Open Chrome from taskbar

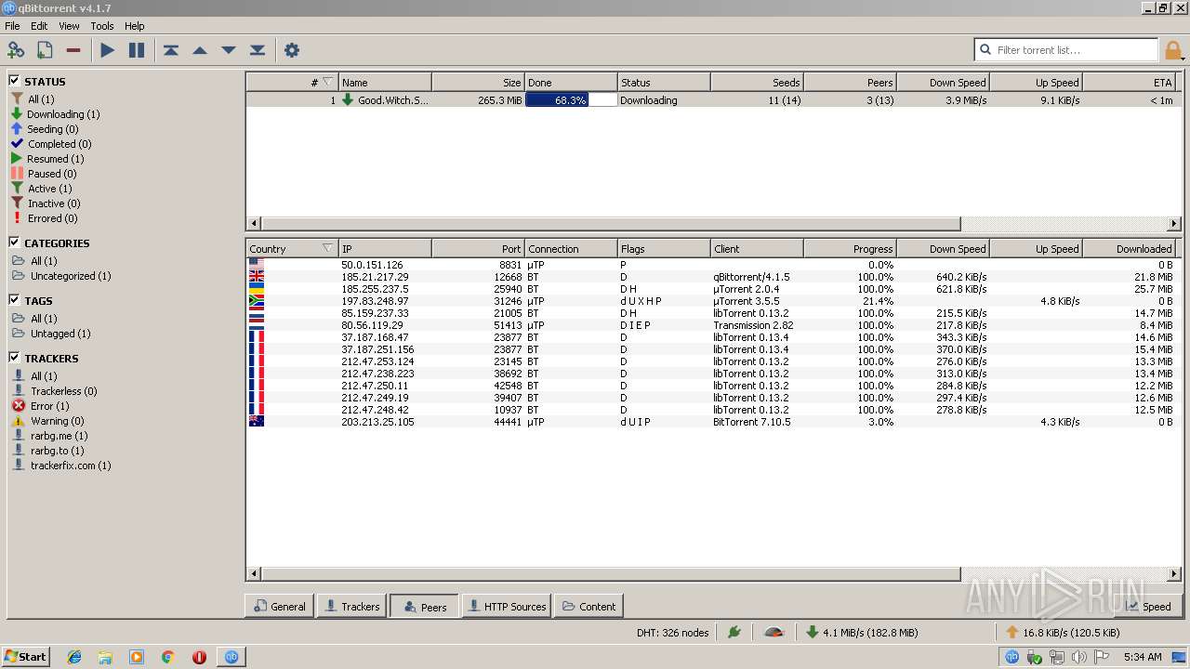click(168, 656)
